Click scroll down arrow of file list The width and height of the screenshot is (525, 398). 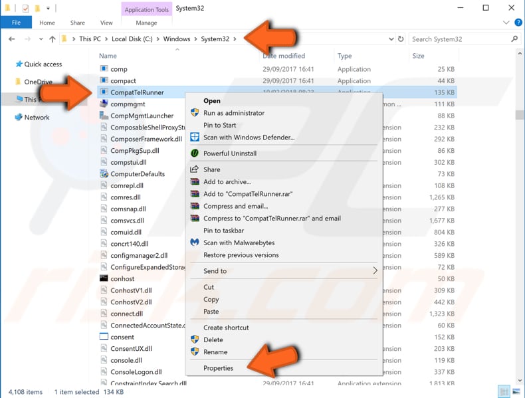coord(520,380)
